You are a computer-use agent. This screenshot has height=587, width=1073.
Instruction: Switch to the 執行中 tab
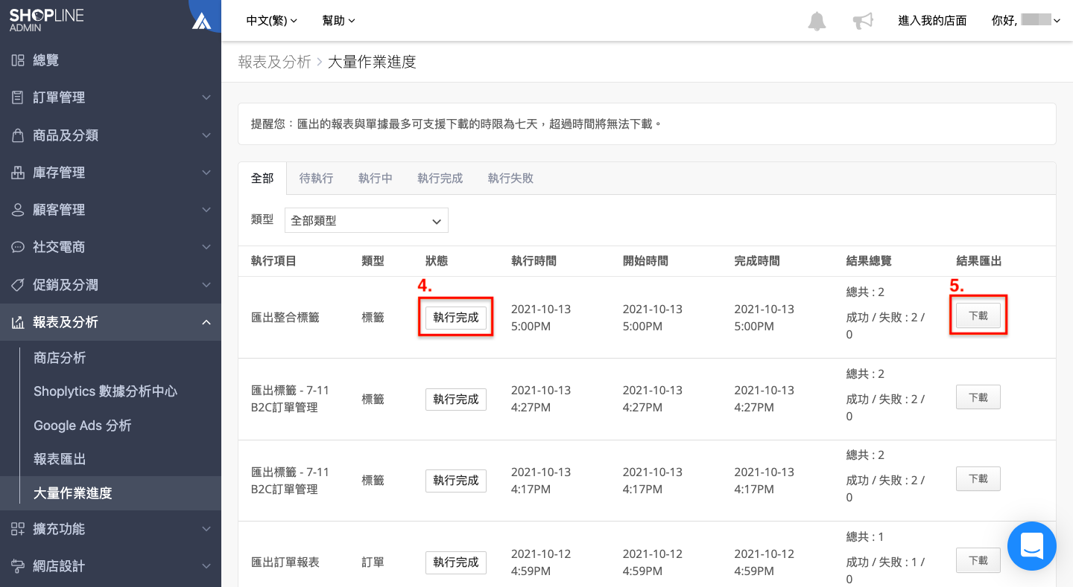(x=376, y=179)
